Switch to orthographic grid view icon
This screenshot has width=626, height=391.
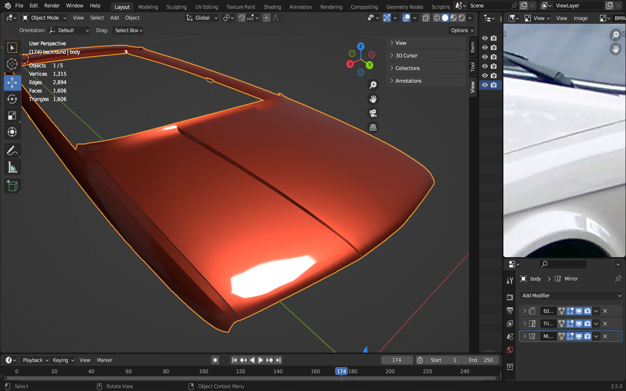click(x=373, y=127)
